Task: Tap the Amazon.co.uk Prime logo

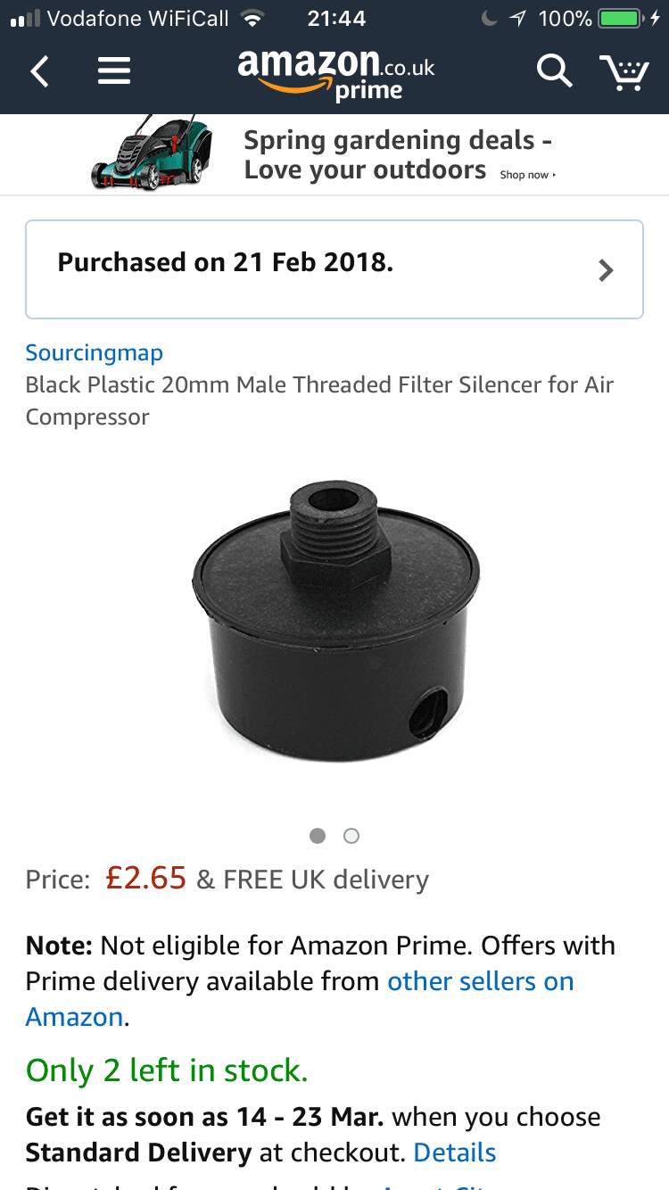Action: click(336, 74)
